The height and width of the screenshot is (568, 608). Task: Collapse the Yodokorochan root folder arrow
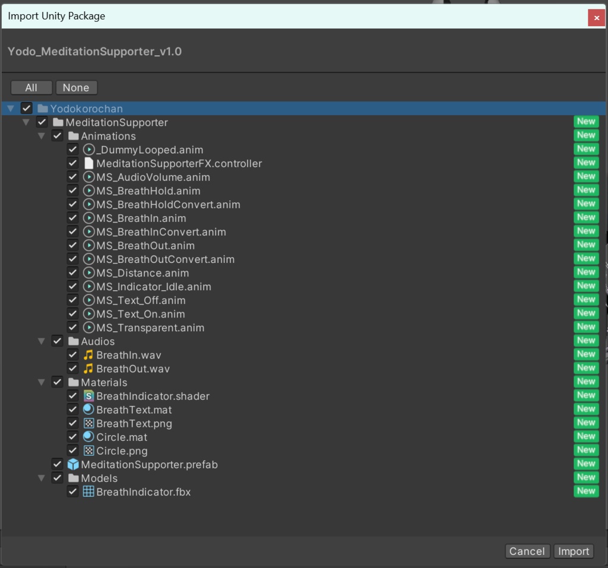pyautogui.click(x=11, y=109)
